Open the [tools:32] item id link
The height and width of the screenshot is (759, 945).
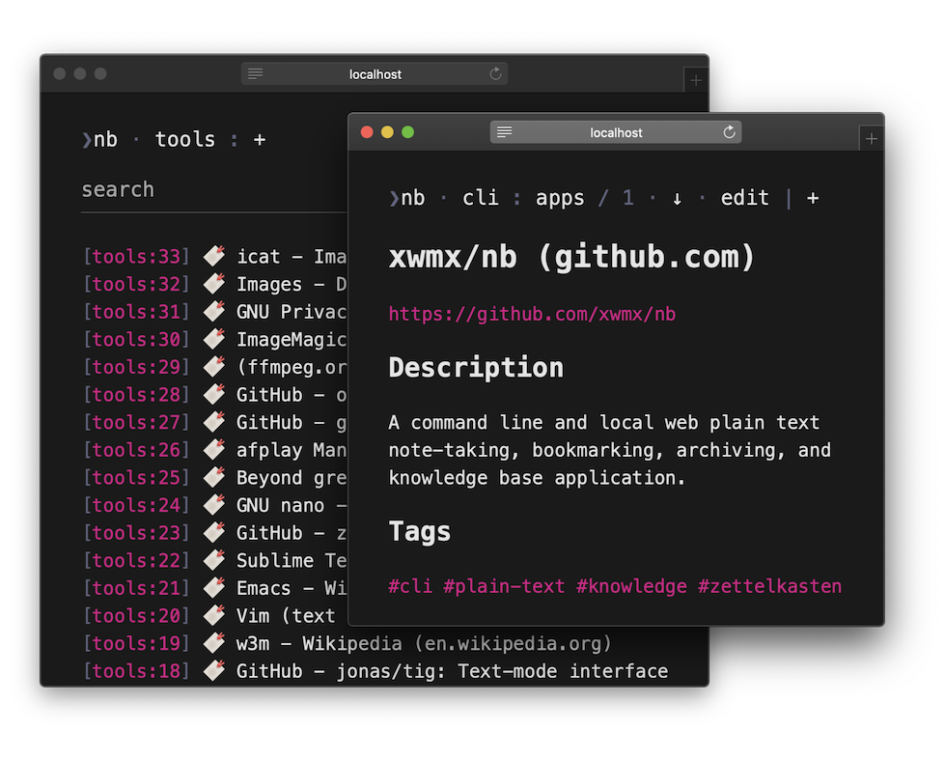(x=136, y=284)
